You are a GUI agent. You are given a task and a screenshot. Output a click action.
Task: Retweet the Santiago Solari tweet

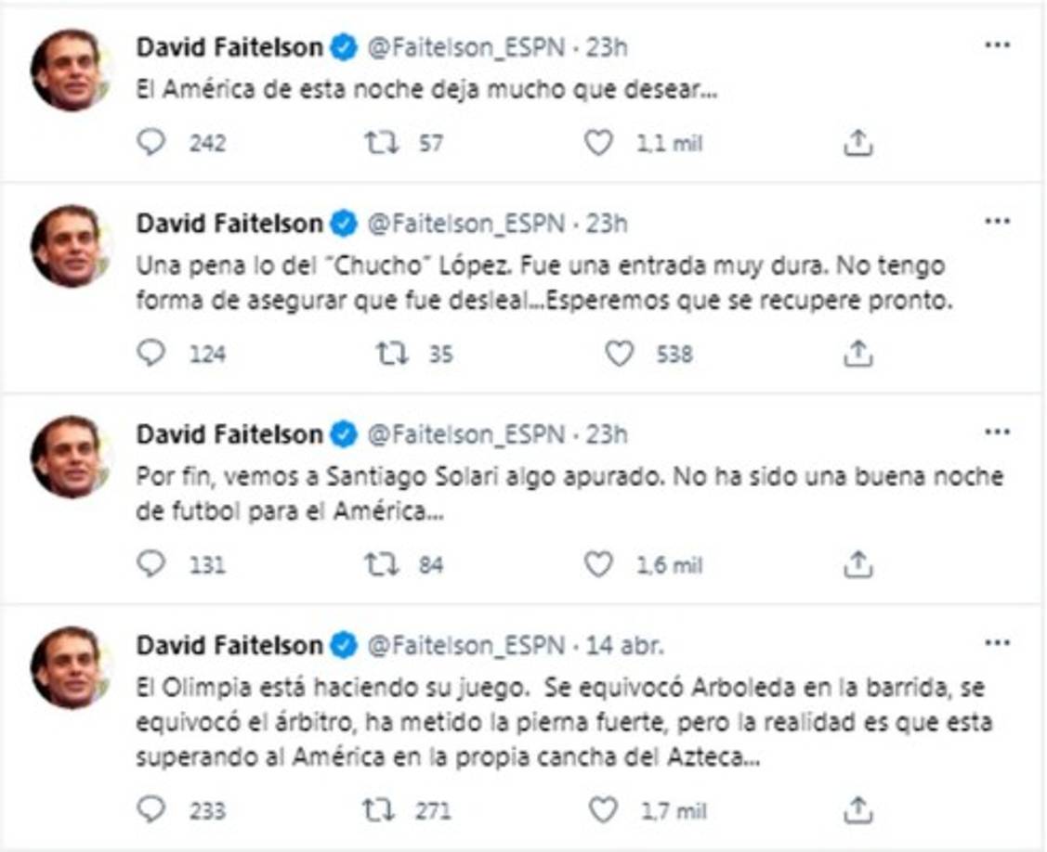coord(381,563)
